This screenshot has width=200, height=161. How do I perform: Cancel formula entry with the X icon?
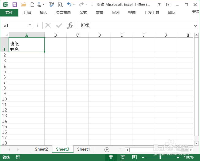(48, 25)
